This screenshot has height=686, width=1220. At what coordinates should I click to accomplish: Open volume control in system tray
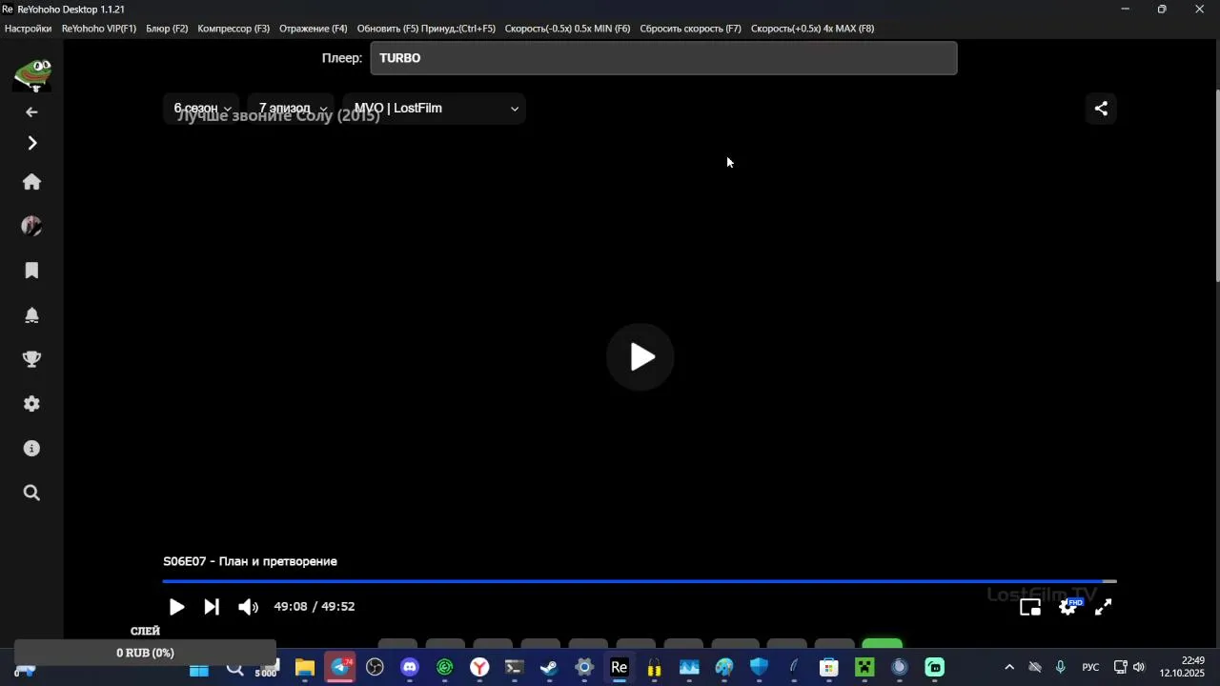coord(1139,668)
